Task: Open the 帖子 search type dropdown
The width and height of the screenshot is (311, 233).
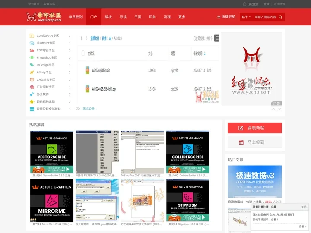Action: pos(246,17)
